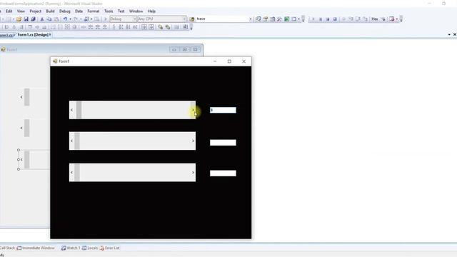This screenshot has width=457, height=257.
Task: Click the Send to Back layout icon
Action: [168, 27]
